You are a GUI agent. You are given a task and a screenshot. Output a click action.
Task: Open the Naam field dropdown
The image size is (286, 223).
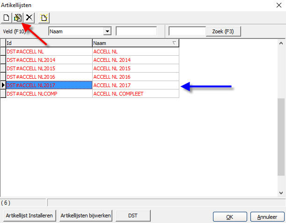(107, 31)
